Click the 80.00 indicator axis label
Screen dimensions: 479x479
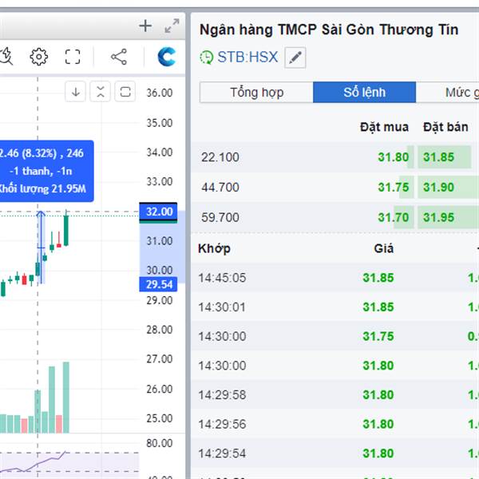click(159, 443)
